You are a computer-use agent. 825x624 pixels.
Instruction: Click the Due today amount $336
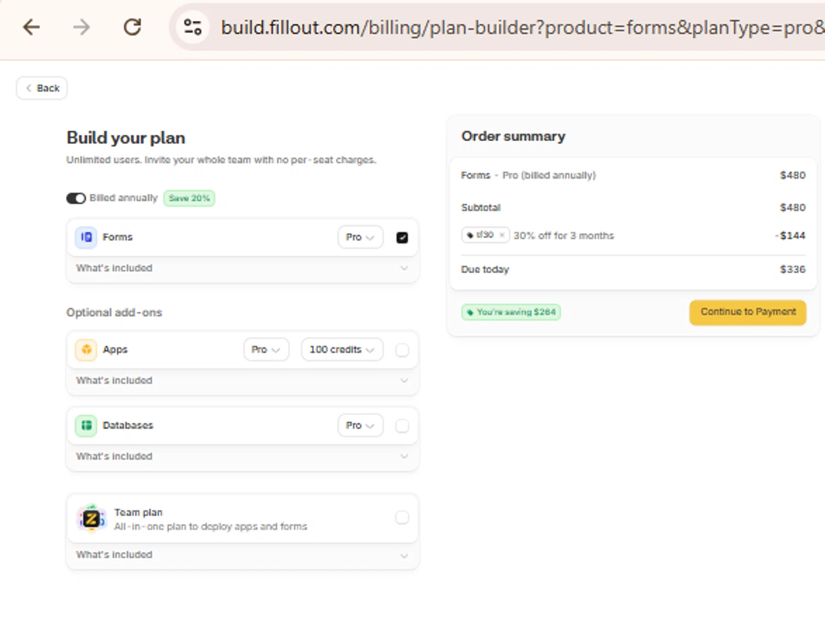coord(793,269)
